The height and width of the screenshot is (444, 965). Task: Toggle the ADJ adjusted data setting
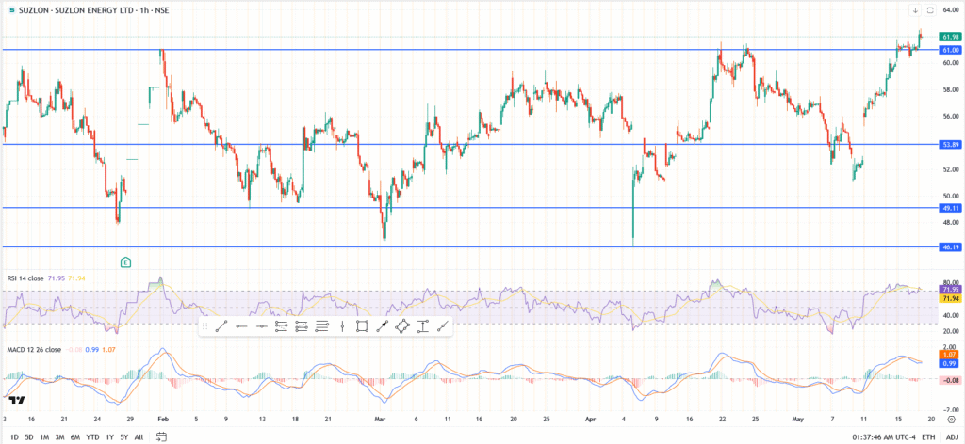tap(950, 437)
